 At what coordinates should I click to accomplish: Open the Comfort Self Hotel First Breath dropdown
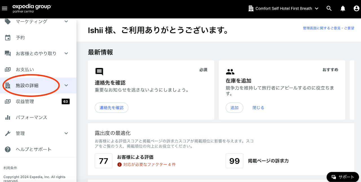(x=283, y=8)
